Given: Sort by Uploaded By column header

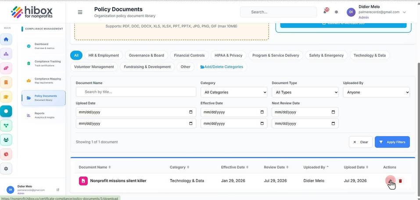Looking at the screenshot, I should (x=316, y=167).
